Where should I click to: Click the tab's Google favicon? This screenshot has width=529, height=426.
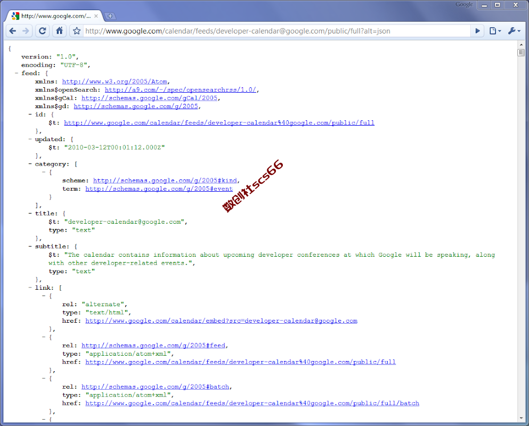coord(15,16)
